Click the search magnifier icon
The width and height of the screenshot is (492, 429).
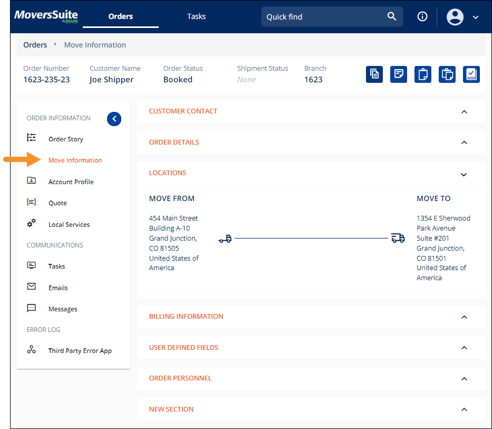(x=392, y=16)
